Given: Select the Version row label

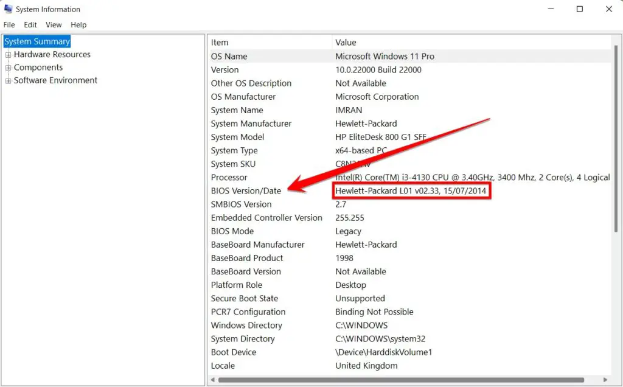Looking at the screenshot, I should 225,70.
